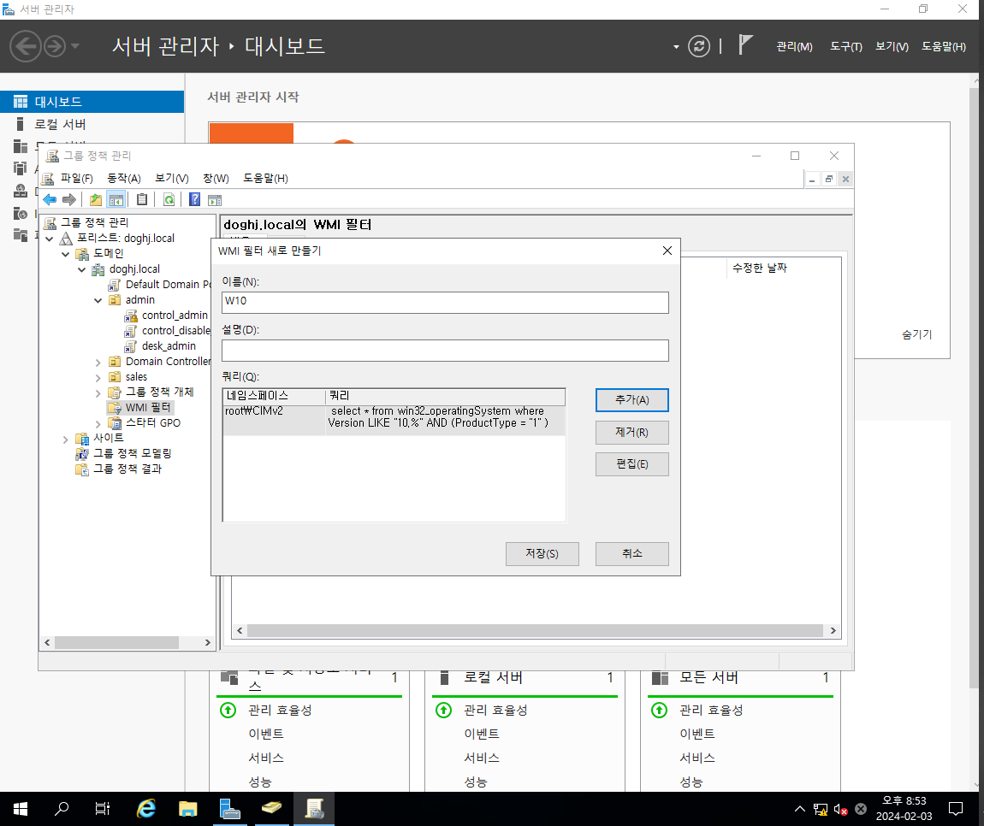Open the Windows Start menu

(20, 809)
